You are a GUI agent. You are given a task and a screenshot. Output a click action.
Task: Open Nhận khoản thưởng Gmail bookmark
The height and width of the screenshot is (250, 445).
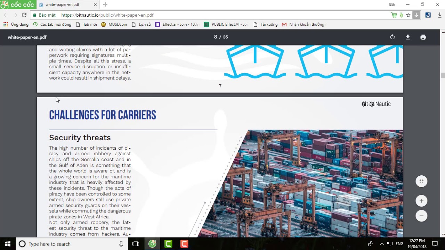[303, 24]
